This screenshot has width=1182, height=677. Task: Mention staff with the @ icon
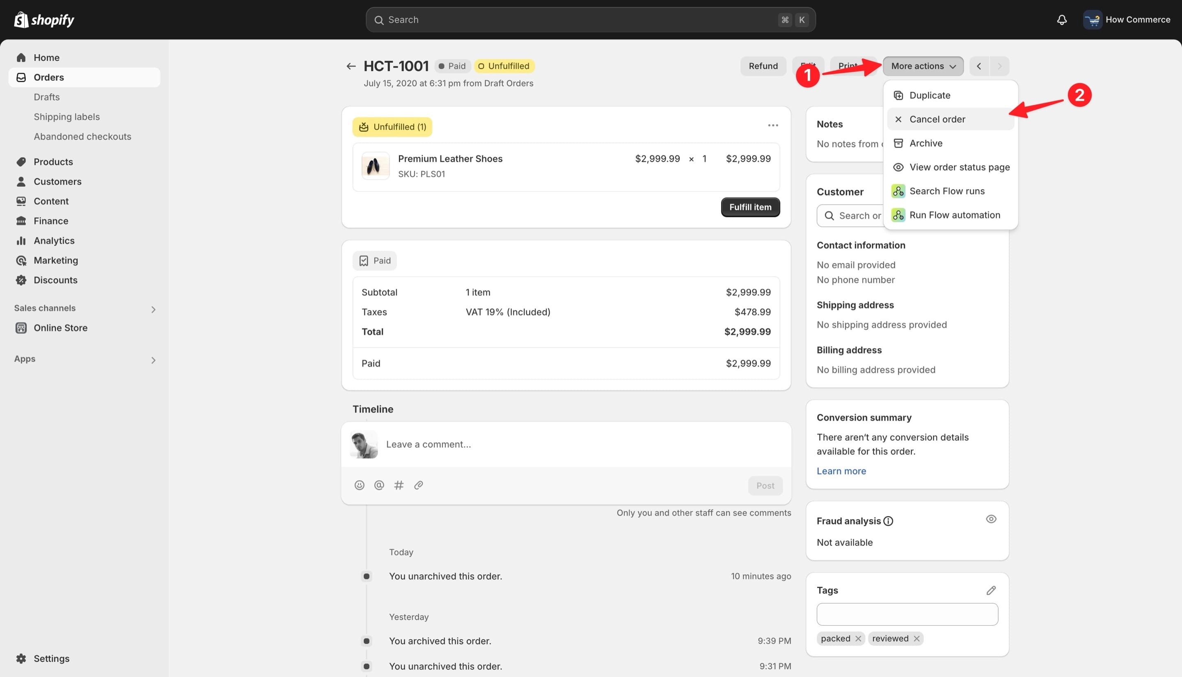coord(379,485)
